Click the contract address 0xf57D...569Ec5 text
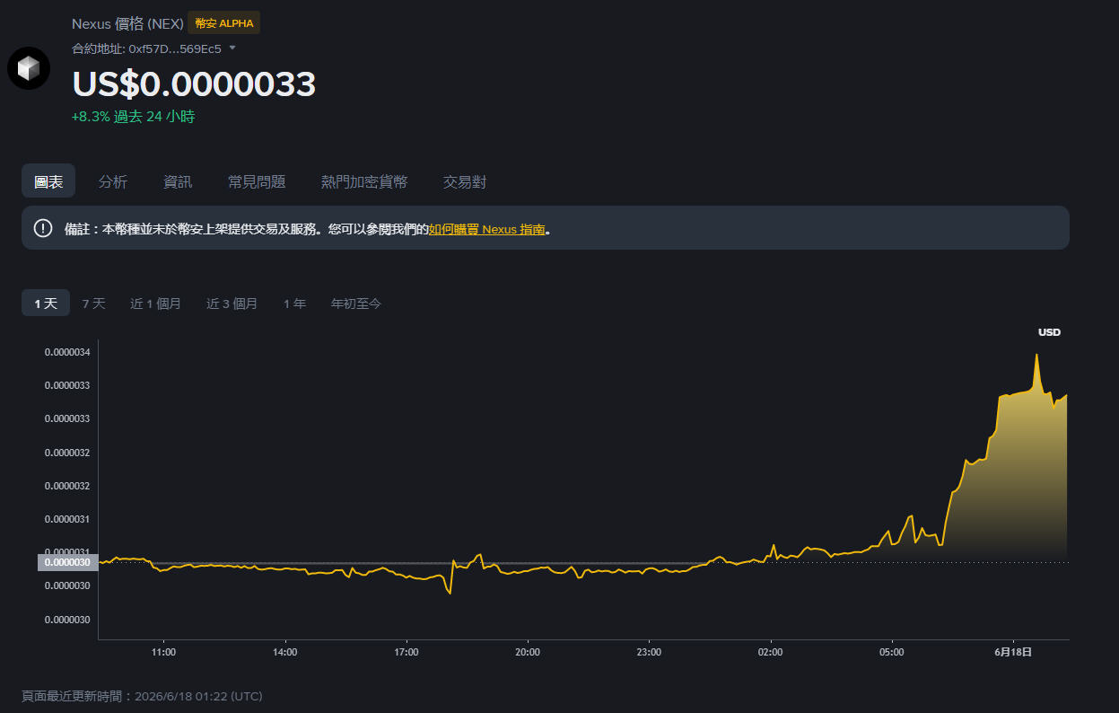Screen dimensions: 1119x713 175,48
